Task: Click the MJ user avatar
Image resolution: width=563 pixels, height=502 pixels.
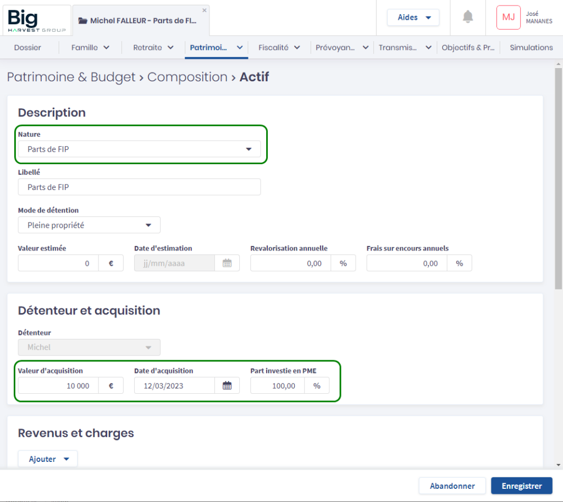Action: [508, 18]
